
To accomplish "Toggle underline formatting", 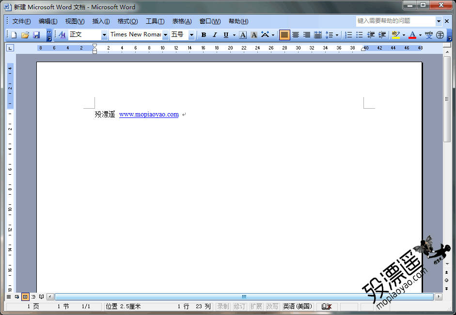I will tap(226, 35).
